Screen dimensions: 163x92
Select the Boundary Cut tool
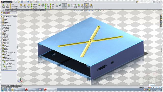pos(34,8)
